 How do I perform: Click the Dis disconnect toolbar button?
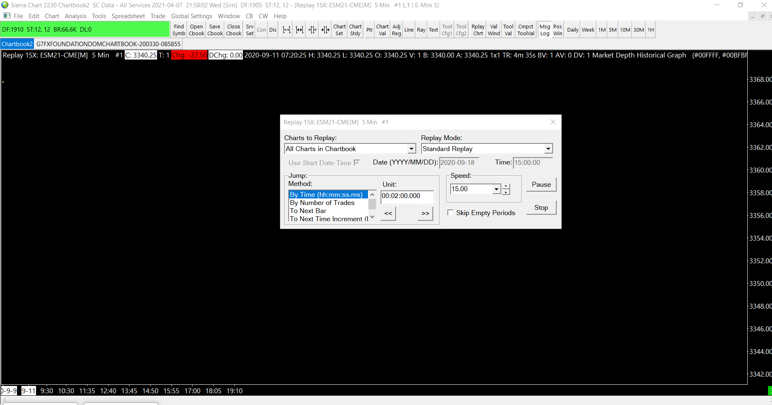[x=273, y=30]
